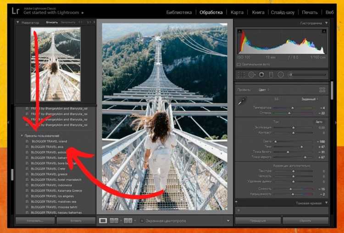Switch to before/after side-by-side view icon

pos(114,221)
